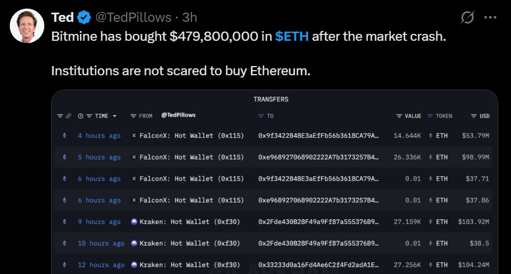Open the "12 hours ago" transfer link

(x=101, y=265)
